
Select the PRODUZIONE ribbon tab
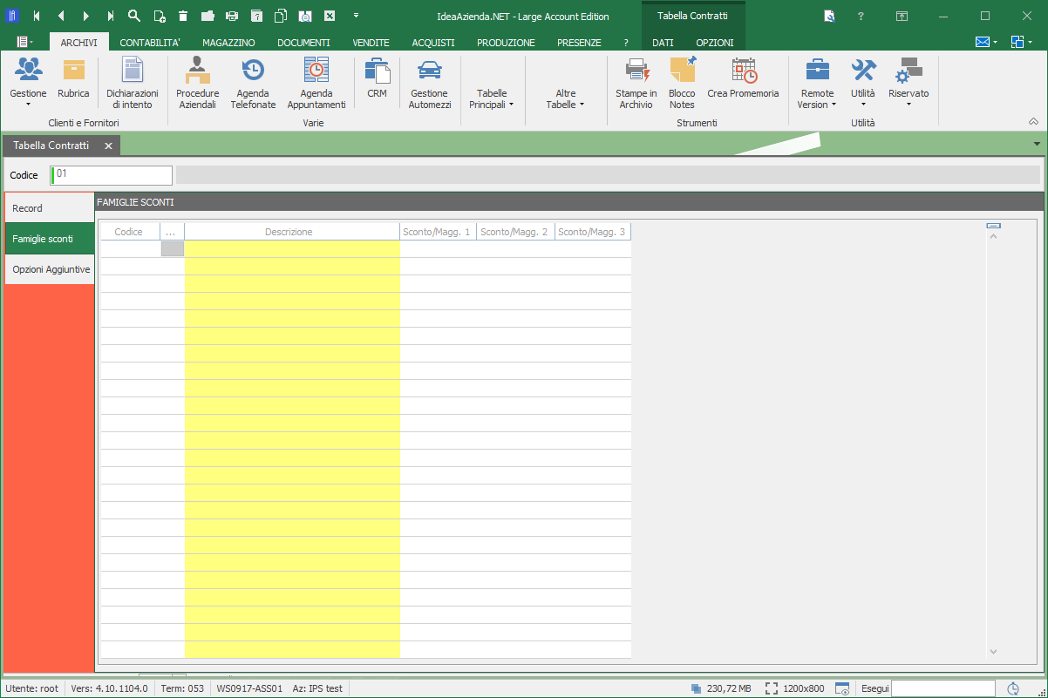[506, 43]
